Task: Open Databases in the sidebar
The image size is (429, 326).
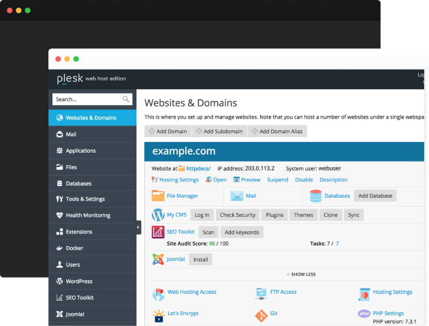Action: [x=92, y=183]
